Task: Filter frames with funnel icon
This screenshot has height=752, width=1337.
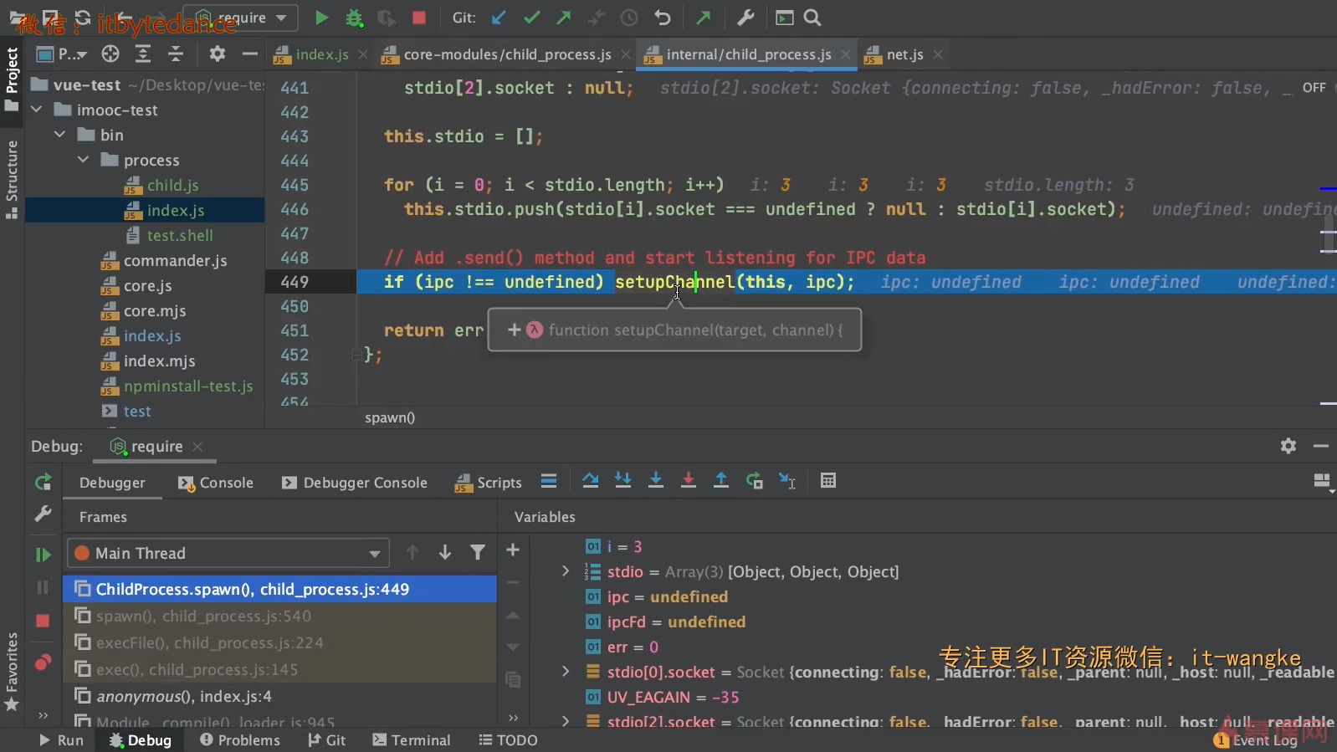Action: click(x=478, y=552)
